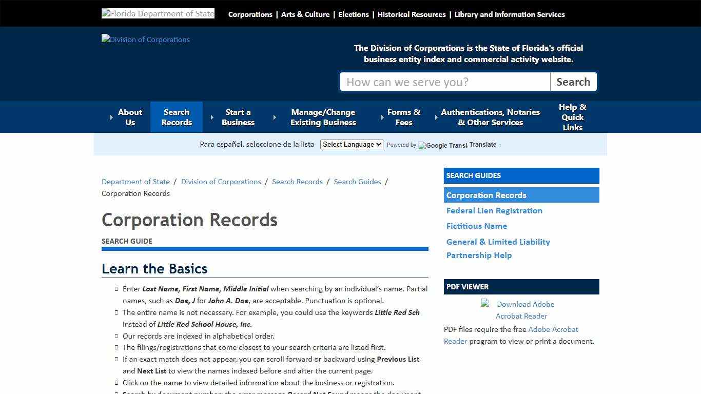
Task: Click the Florida Department of State logo
Action: [x=158, y=13]
